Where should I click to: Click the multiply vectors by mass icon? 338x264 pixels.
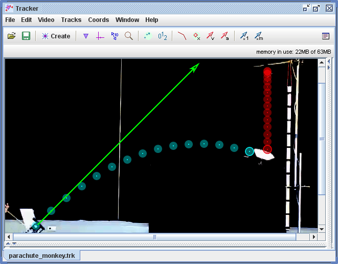tap(259, 36)
